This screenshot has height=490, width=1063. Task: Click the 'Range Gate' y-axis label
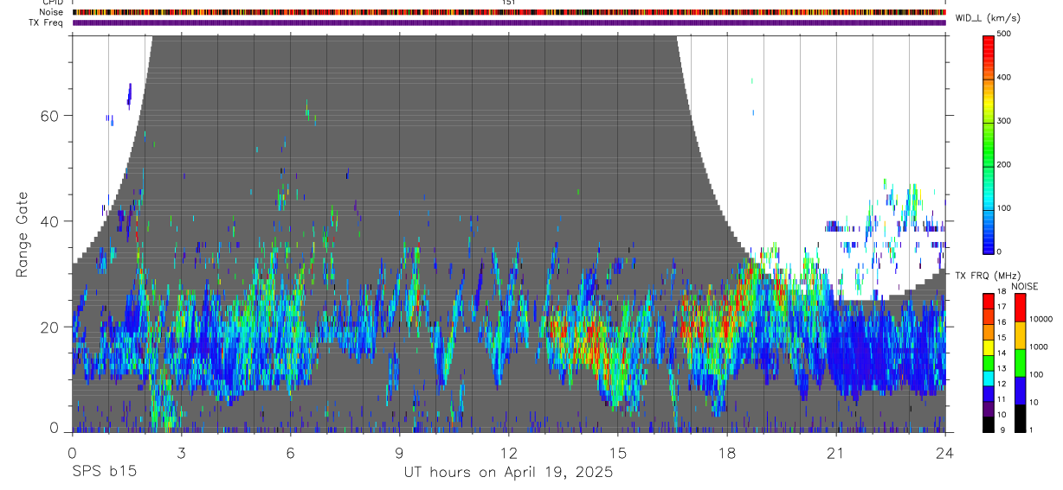pos(23,233)
